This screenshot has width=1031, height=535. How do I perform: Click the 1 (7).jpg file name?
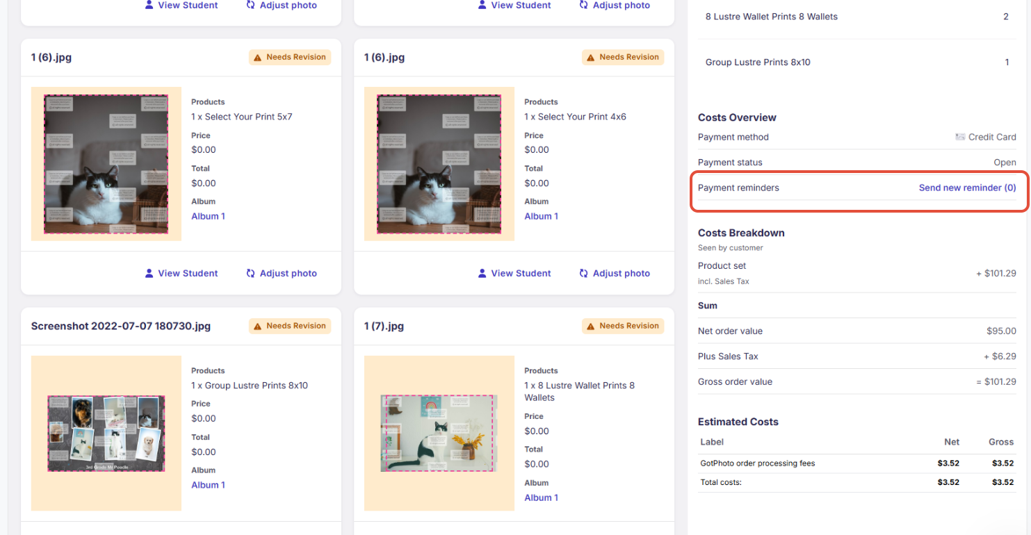tap(384, 326)
